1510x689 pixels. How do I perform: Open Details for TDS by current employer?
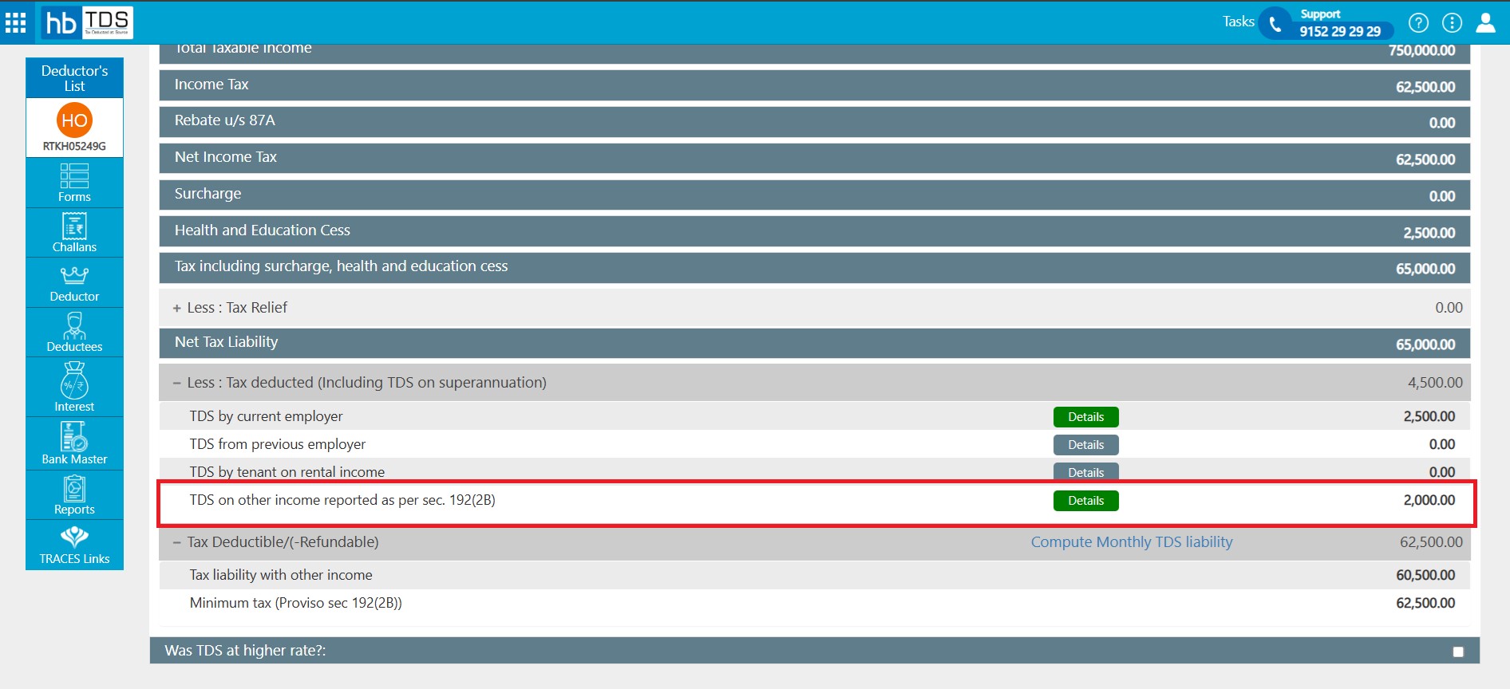click(x=1086, y=417)
